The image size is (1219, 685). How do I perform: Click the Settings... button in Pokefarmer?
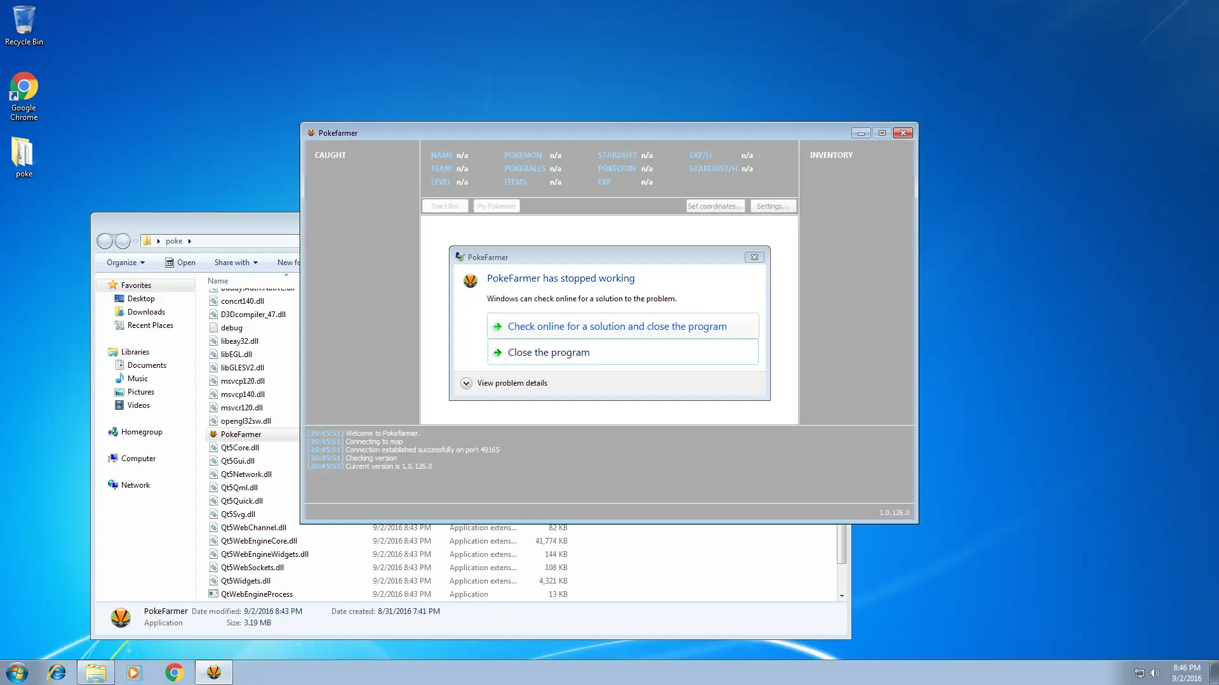pyautogui.click(x=773, y=206)
